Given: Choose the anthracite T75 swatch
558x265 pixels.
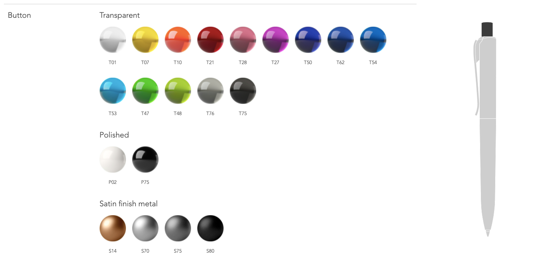Looking at the screenshot, I should click(243, 91).
